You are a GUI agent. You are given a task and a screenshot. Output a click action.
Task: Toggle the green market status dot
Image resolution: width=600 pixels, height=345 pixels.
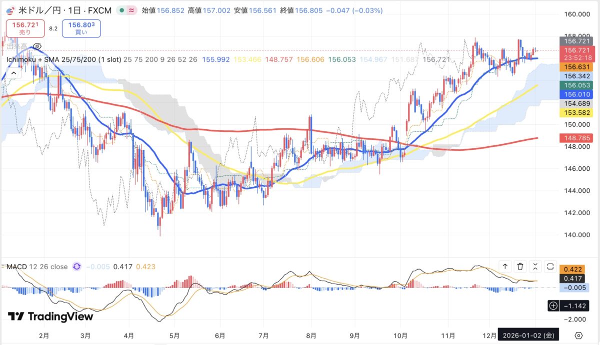coord(121,10)
